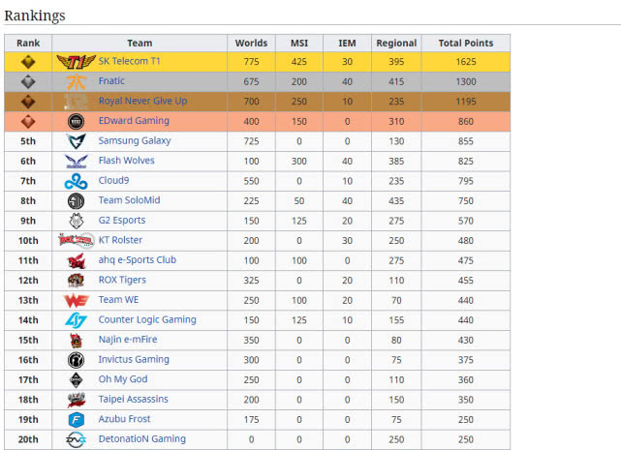Image resolution: width=621 pixels, height=450 pixels.
Task: Click the Oh My God logo
Action: (76, 380)
